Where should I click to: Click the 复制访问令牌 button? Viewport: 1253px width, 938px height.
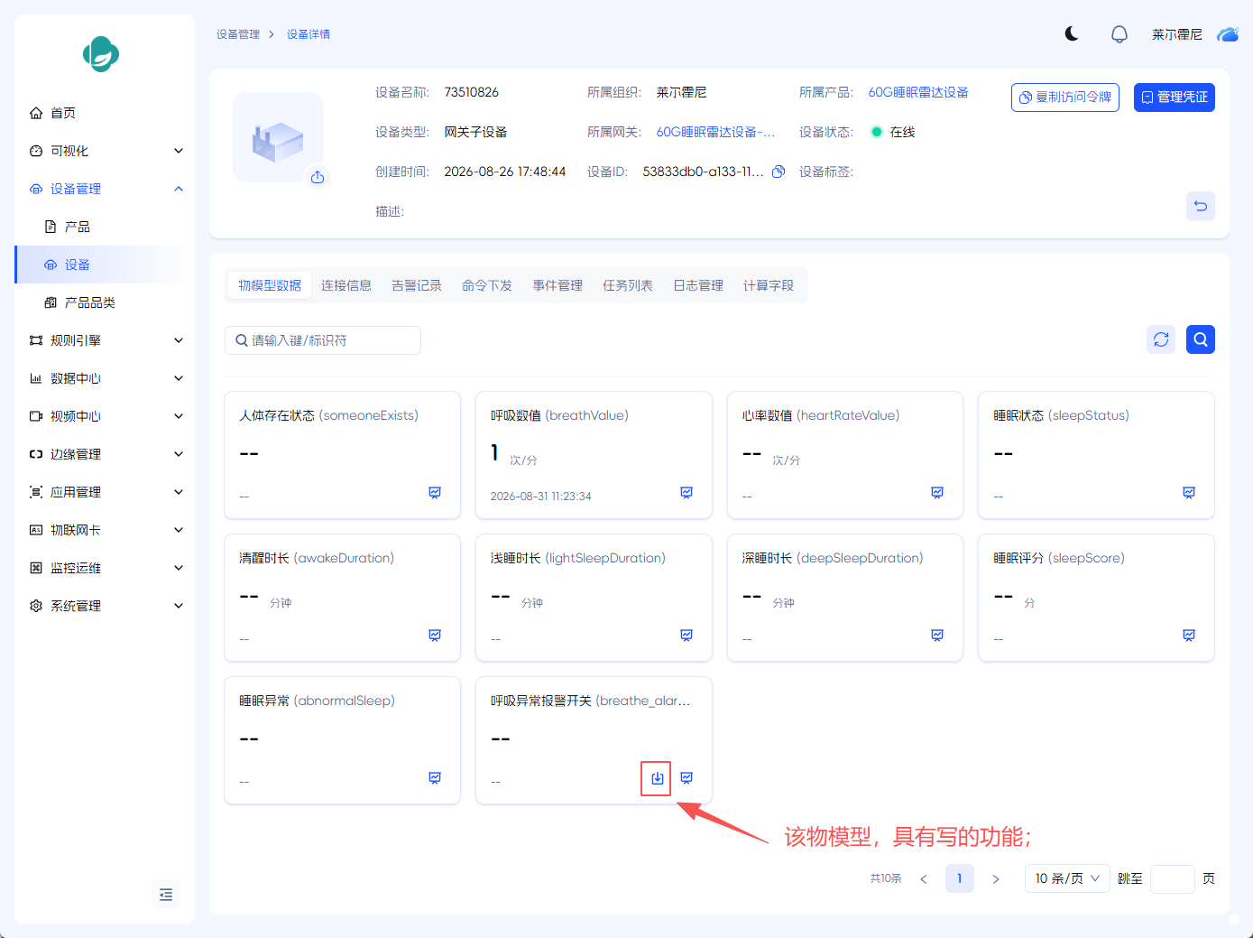1065,98
